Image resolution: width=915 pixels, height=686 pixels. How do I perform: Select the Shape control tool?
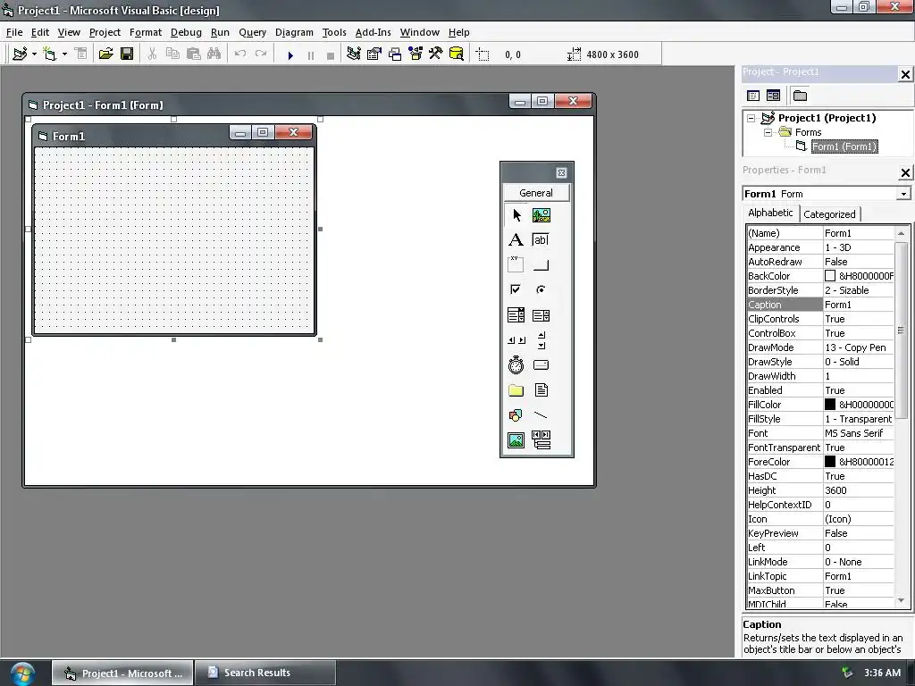516,415
